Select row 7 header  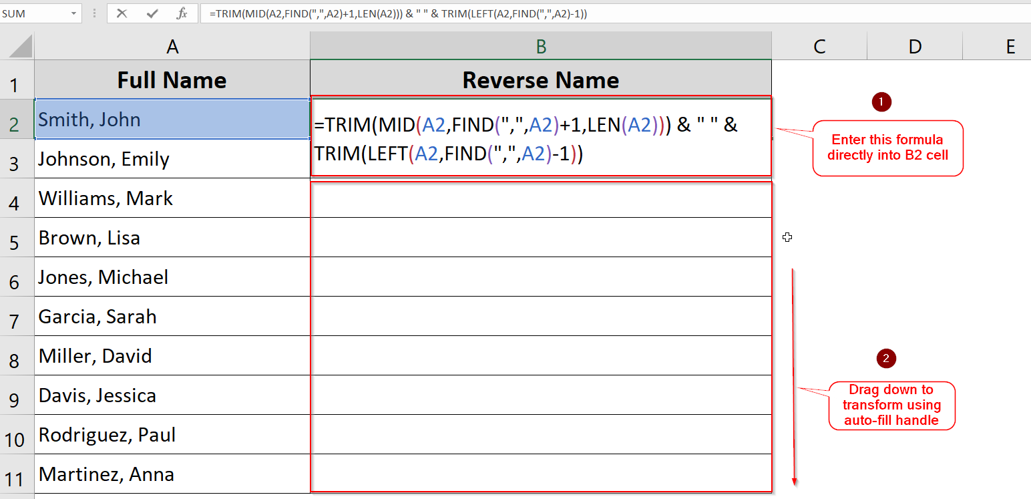tap(17, 316)
